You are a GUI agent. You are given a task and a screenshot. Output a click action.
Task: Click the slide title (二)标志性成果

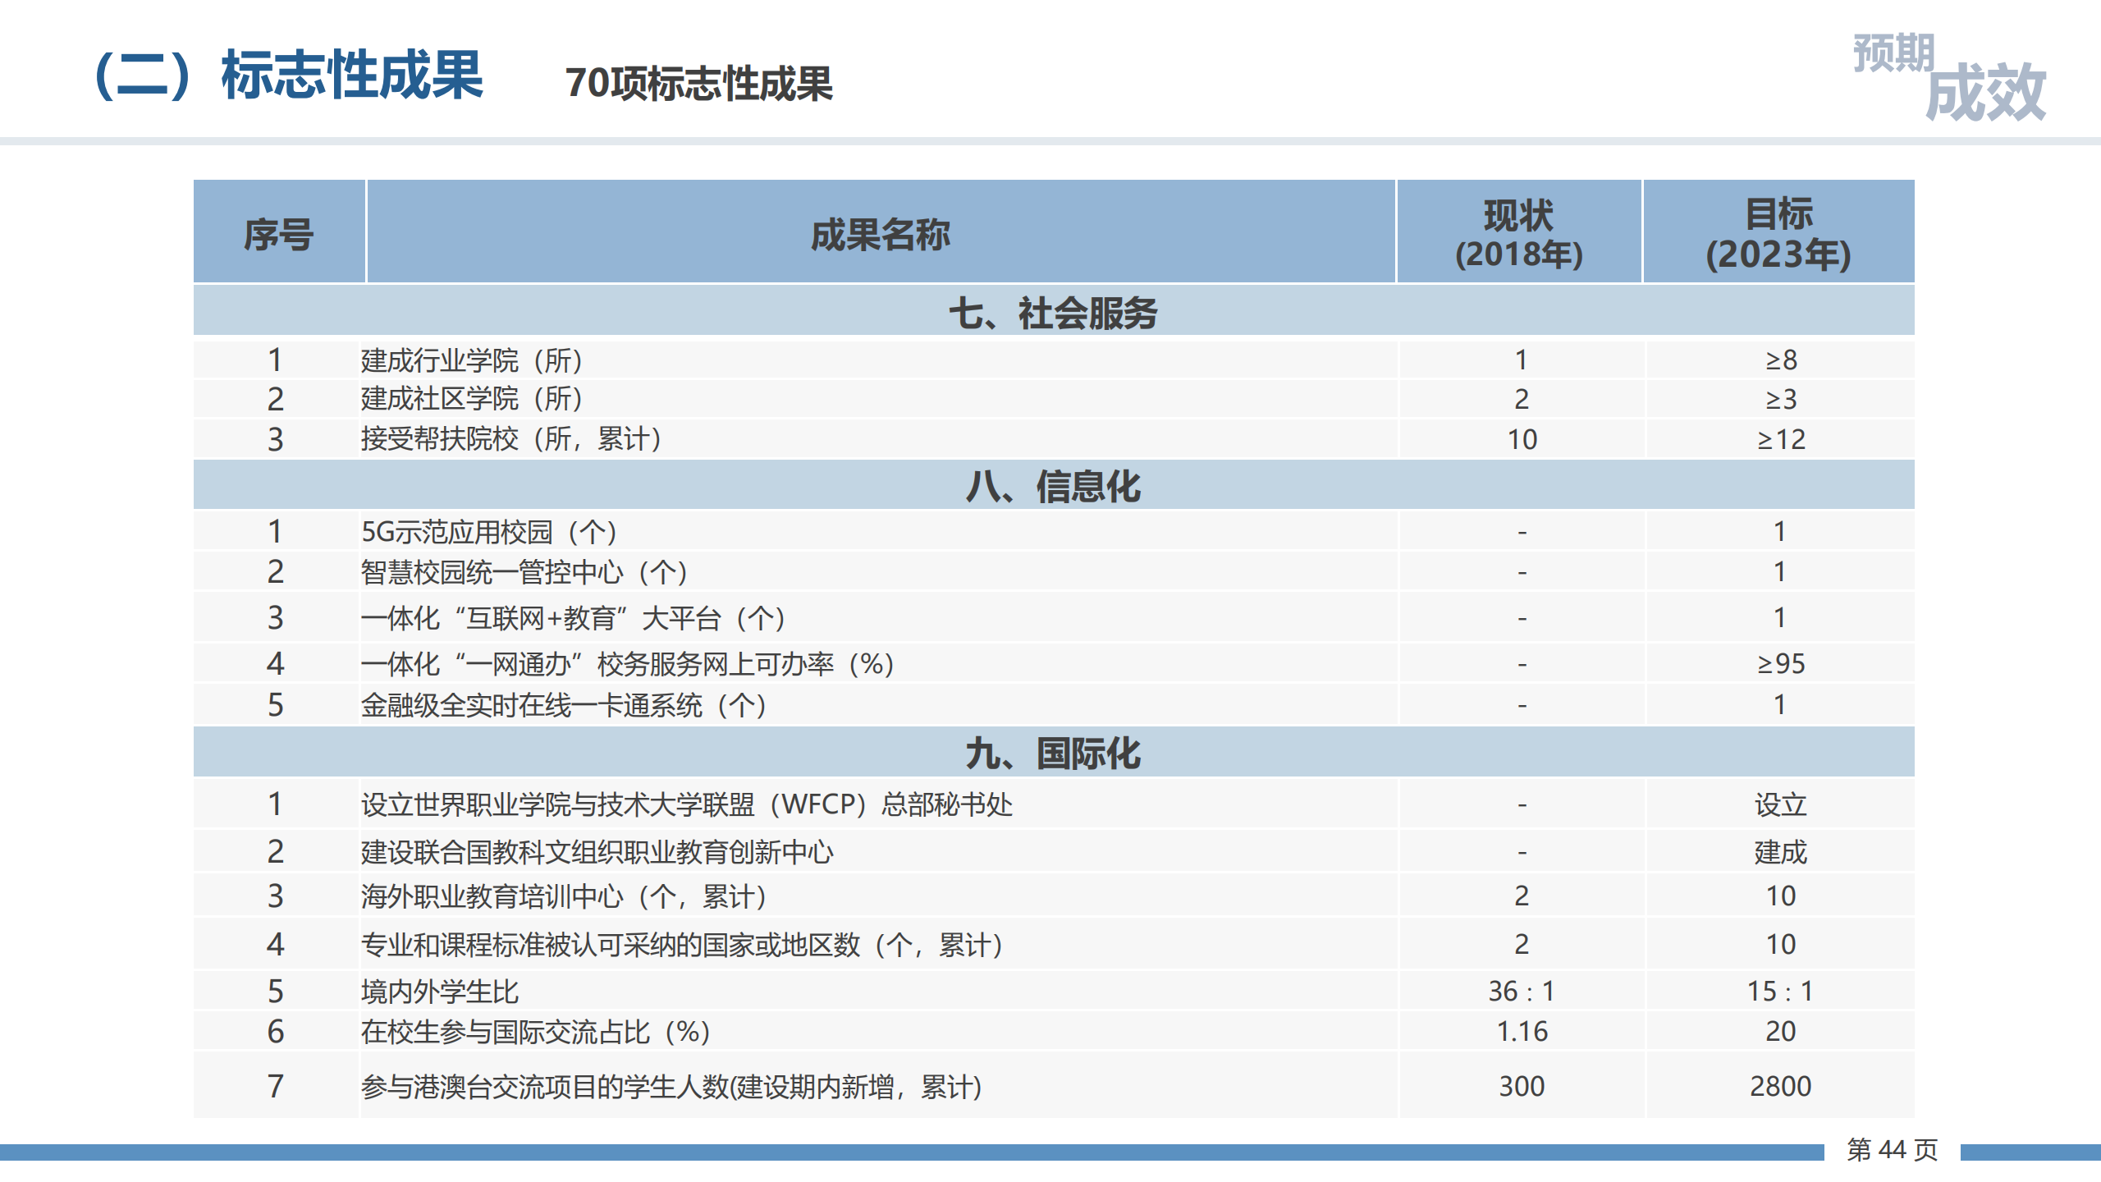pyautogui.click(x=289, y=76)
